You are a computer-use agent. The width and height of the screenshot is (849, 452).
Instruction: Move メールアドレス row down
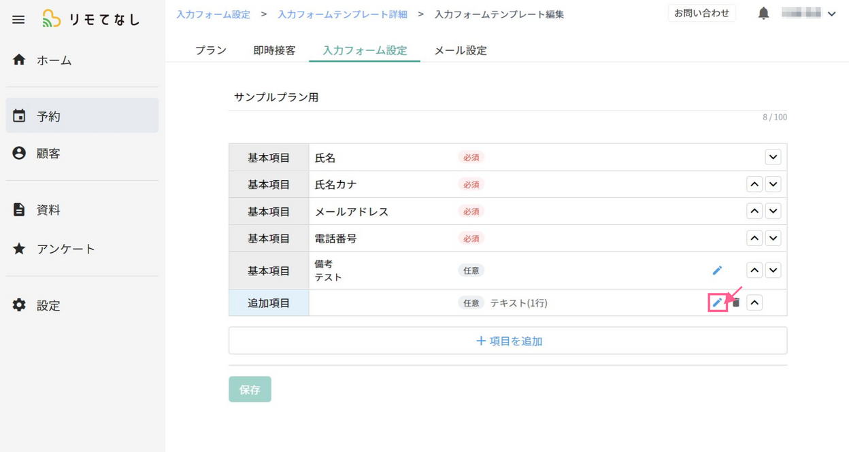(773, 211)
